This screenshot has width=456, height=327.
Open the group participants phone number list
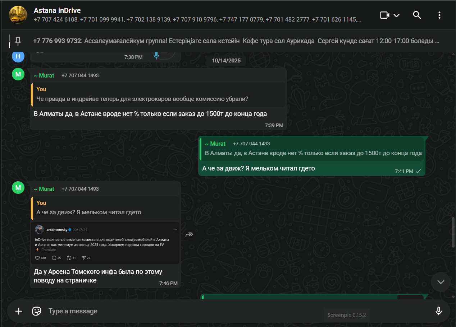197,20
